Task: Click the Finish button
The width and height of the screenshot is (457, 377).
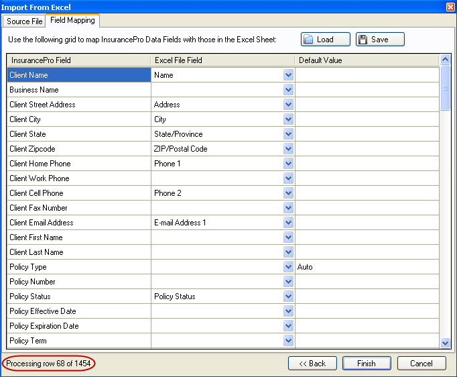Action: tap(367, 364)
